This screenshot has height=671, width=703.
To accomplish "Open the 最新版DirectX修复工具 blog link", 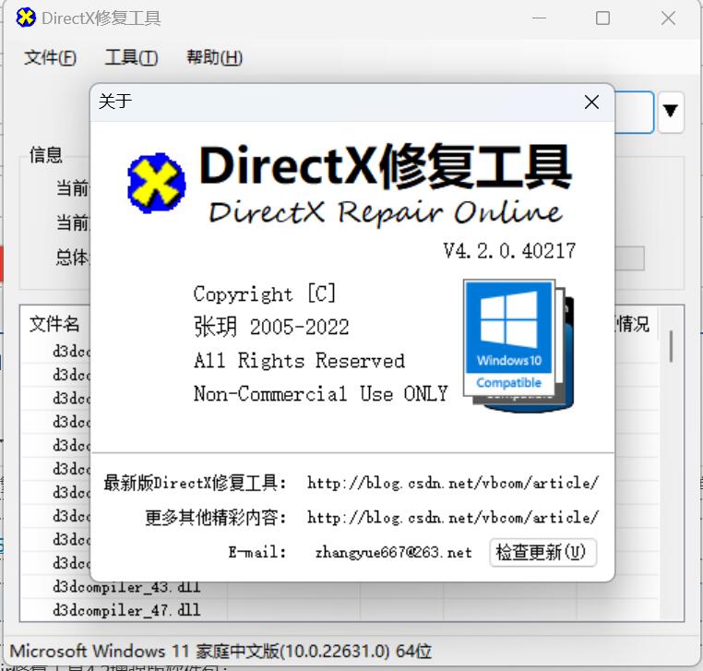I will click(453, 483).
